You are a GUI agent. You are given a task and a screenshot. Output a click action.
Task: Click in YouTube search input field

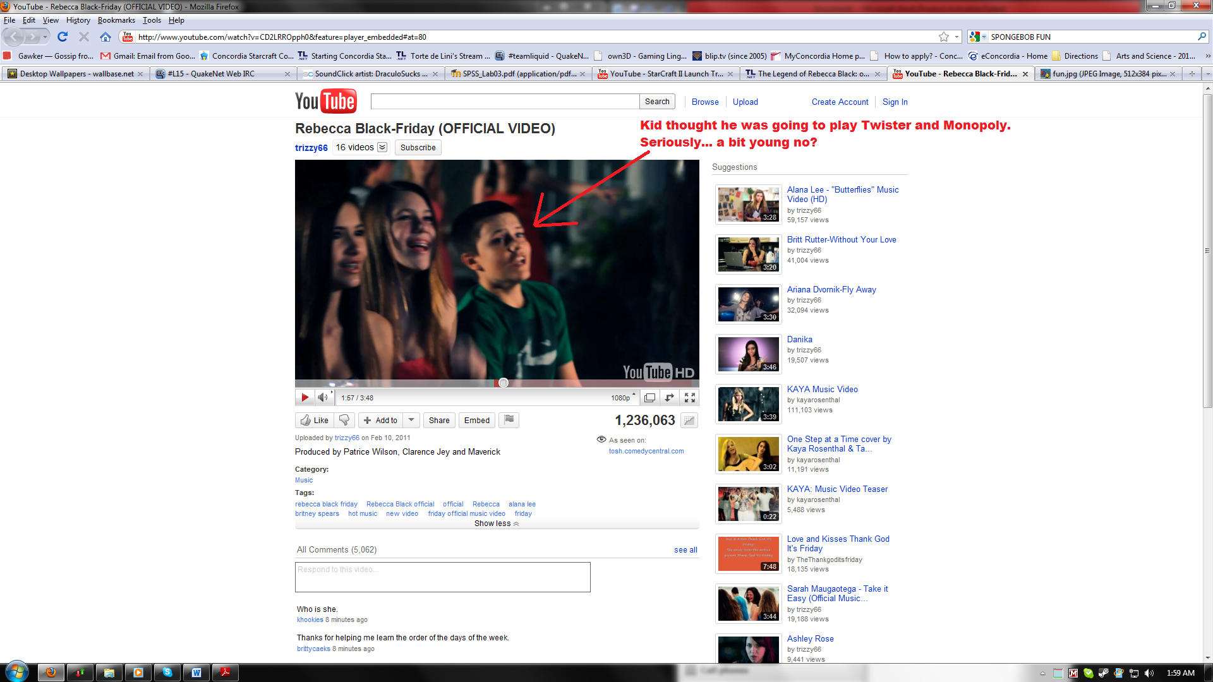[505, 101]
